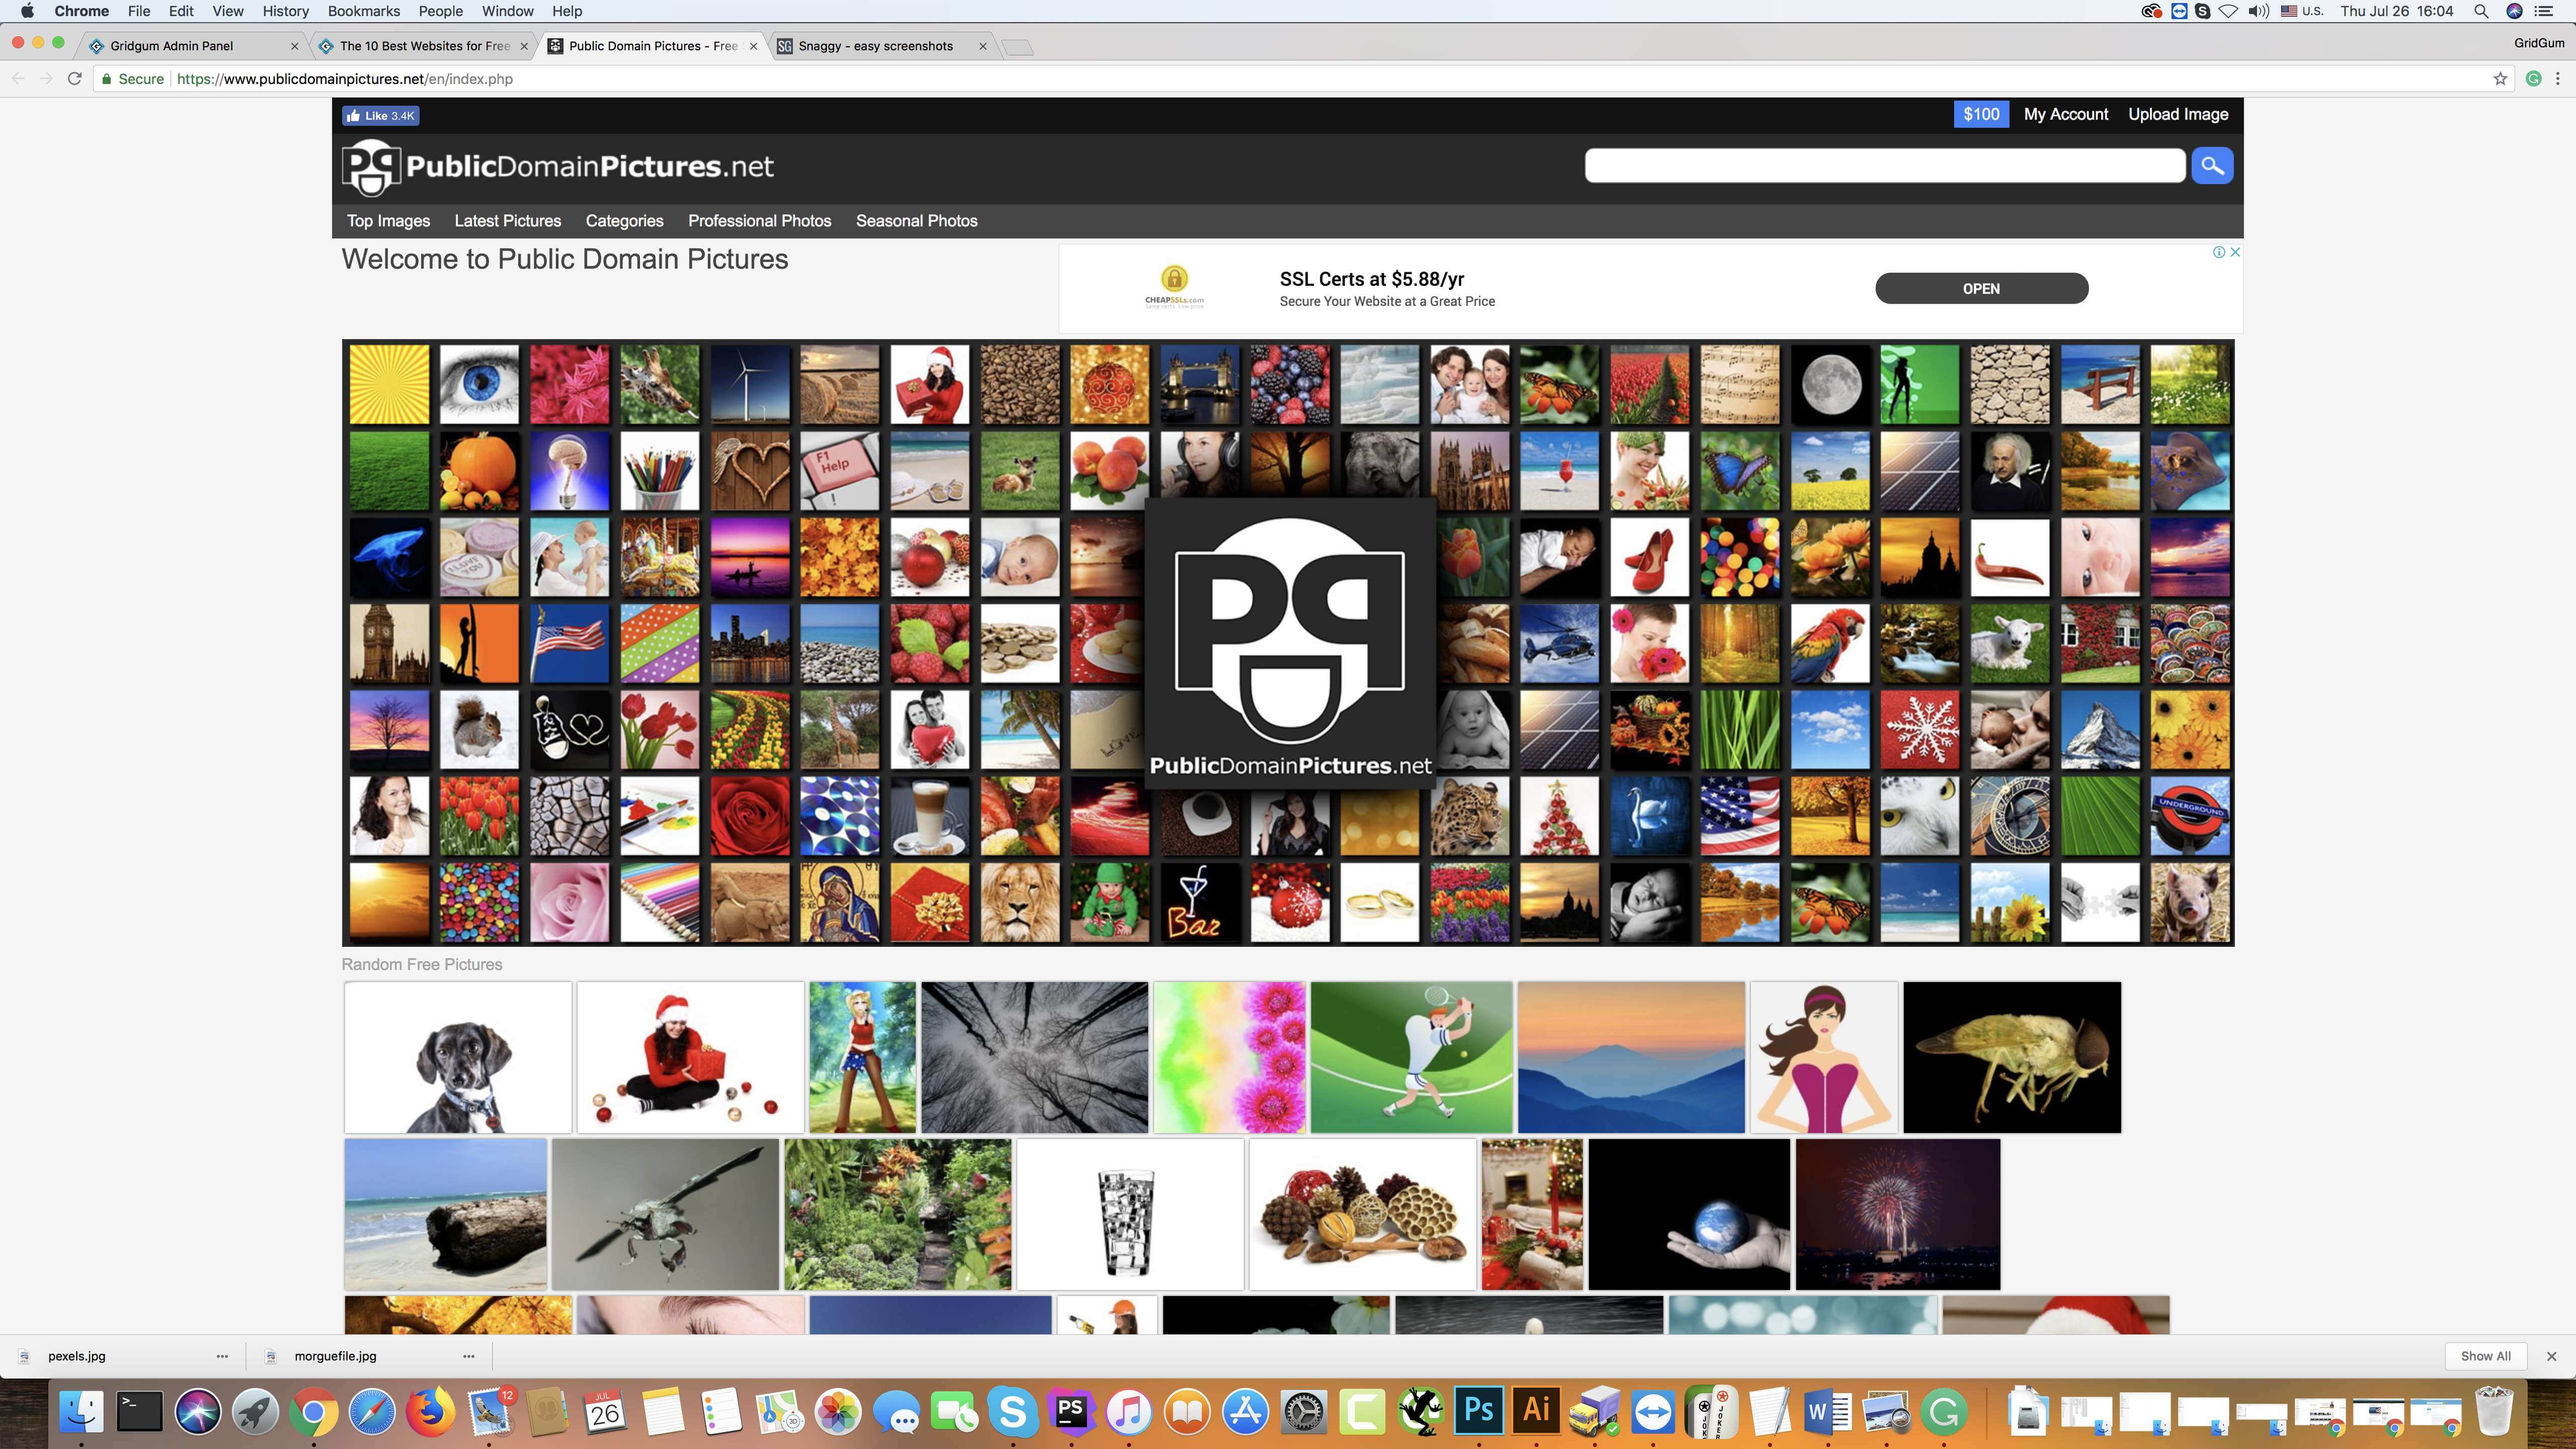Close the downloads bar
This screenshot has width=2576, height=1449.
pyautogui.click(x=2551, y=1356)
